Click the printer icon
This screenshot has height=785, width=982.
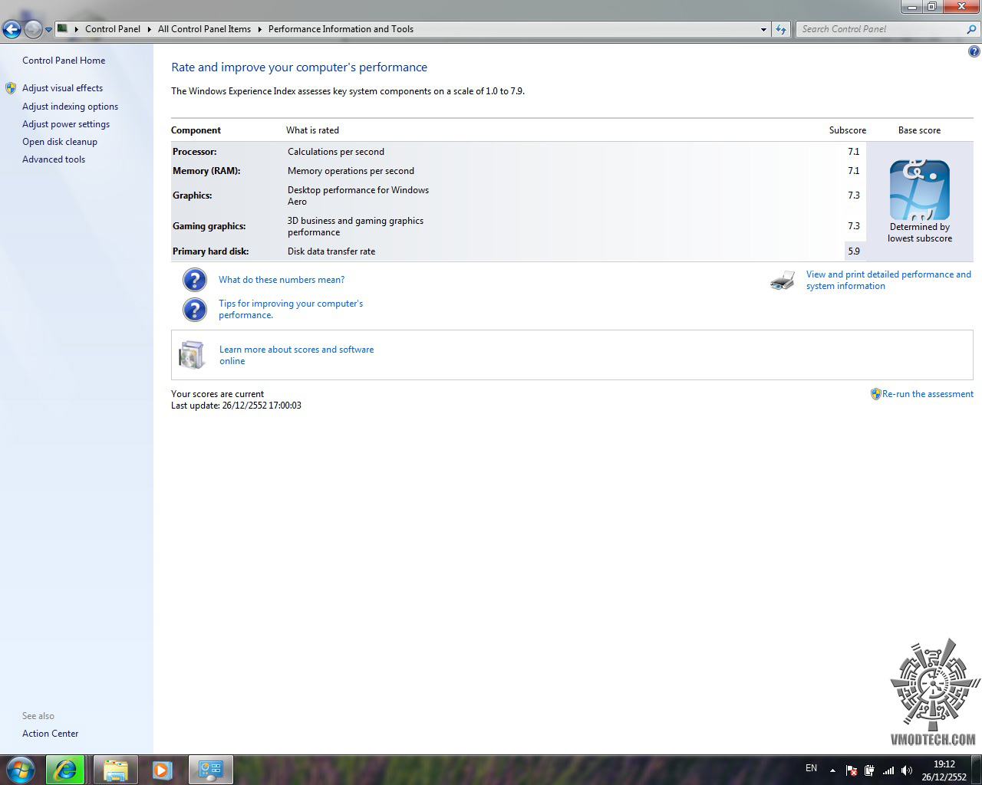coord(783,281)
